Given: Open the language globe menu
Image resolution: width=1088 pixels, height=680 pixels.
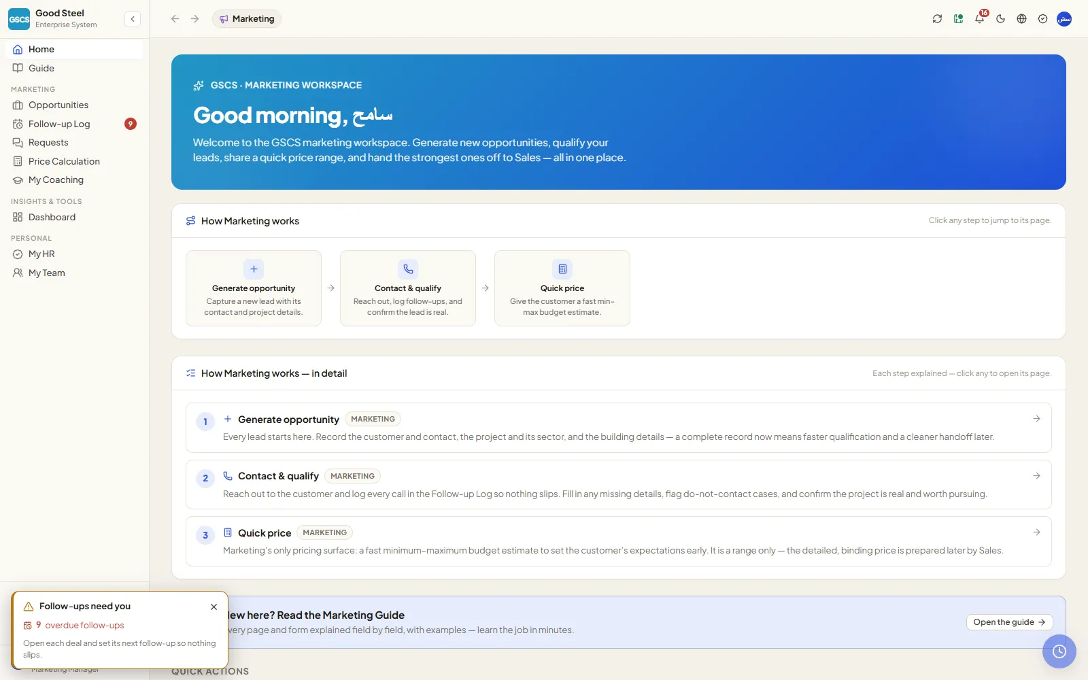Looking at the screenshot, I should click(1021, 19).
